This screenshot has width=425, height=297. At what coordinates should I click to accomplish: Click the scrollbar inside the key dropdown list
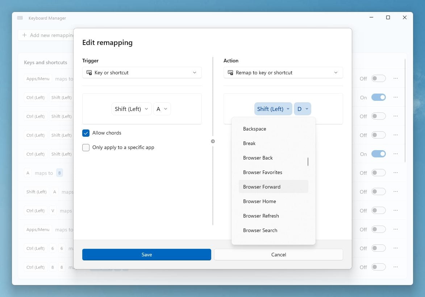[308, 162]
